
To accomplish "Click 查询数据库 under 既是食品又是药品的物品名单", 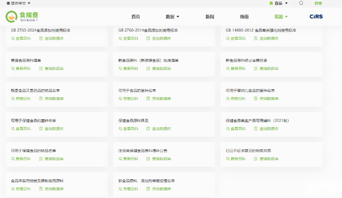I will (54, 99).
